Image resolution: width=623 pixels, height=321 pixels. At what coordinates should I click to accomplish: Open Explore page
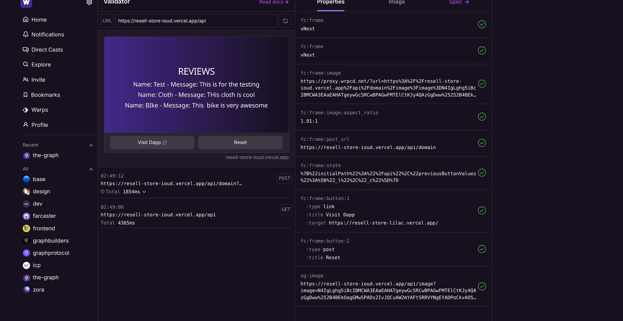[37, 64]
